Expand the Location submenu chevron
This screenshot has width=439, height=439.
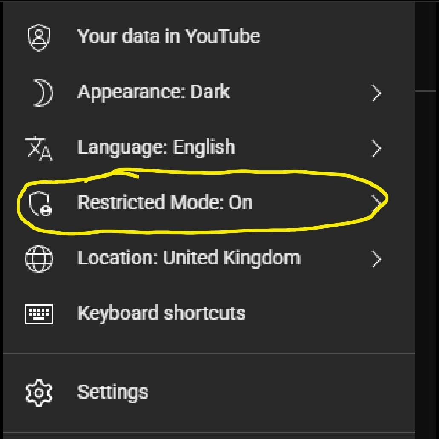[x=376, y=259]
